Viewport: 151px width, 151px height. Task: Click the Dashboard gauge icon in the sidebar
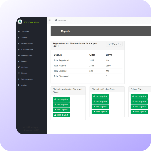pyautogui.click(x=19, y=32)
